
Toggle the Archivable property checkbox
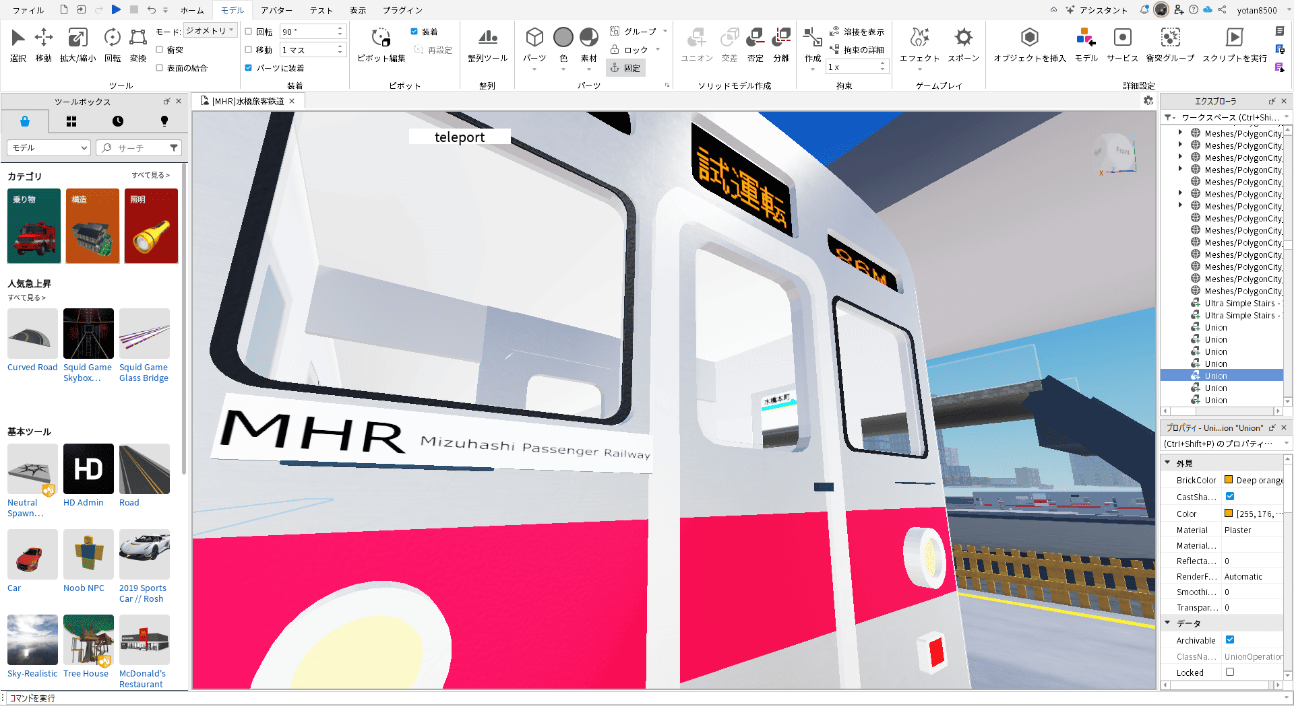tap(1230, 640)
